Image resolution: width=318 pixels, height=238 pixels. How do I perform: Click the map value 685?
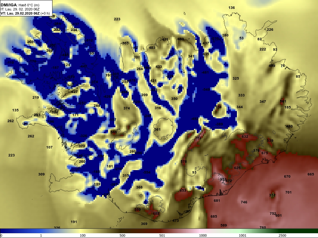[214, 216]
